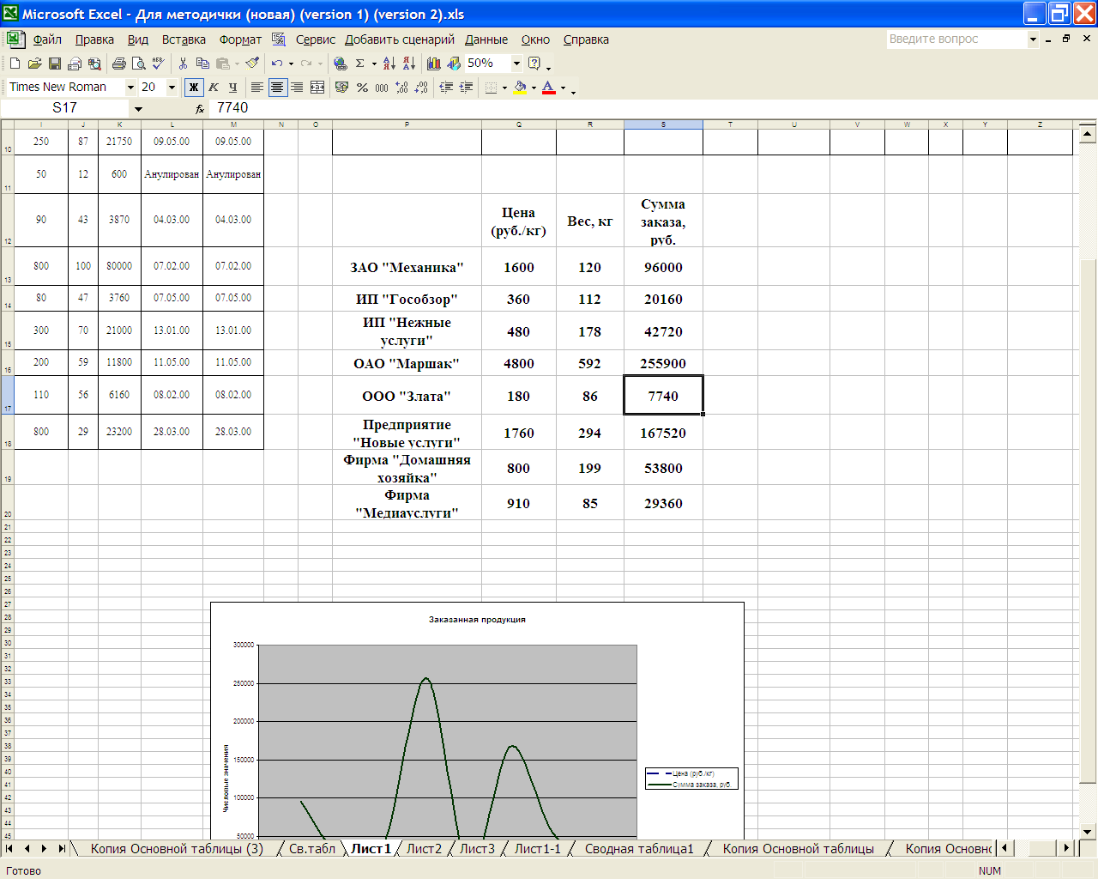The width and height of the screenshot is (1098, 879).
Task: Toggle Bold (Ж) formatting
Action: (x=194, y=87)
